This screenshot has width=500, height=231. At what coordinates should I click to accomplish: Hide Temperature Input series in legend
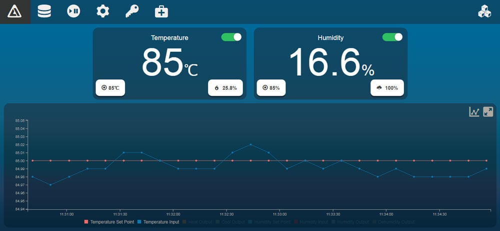coord(158,222)
